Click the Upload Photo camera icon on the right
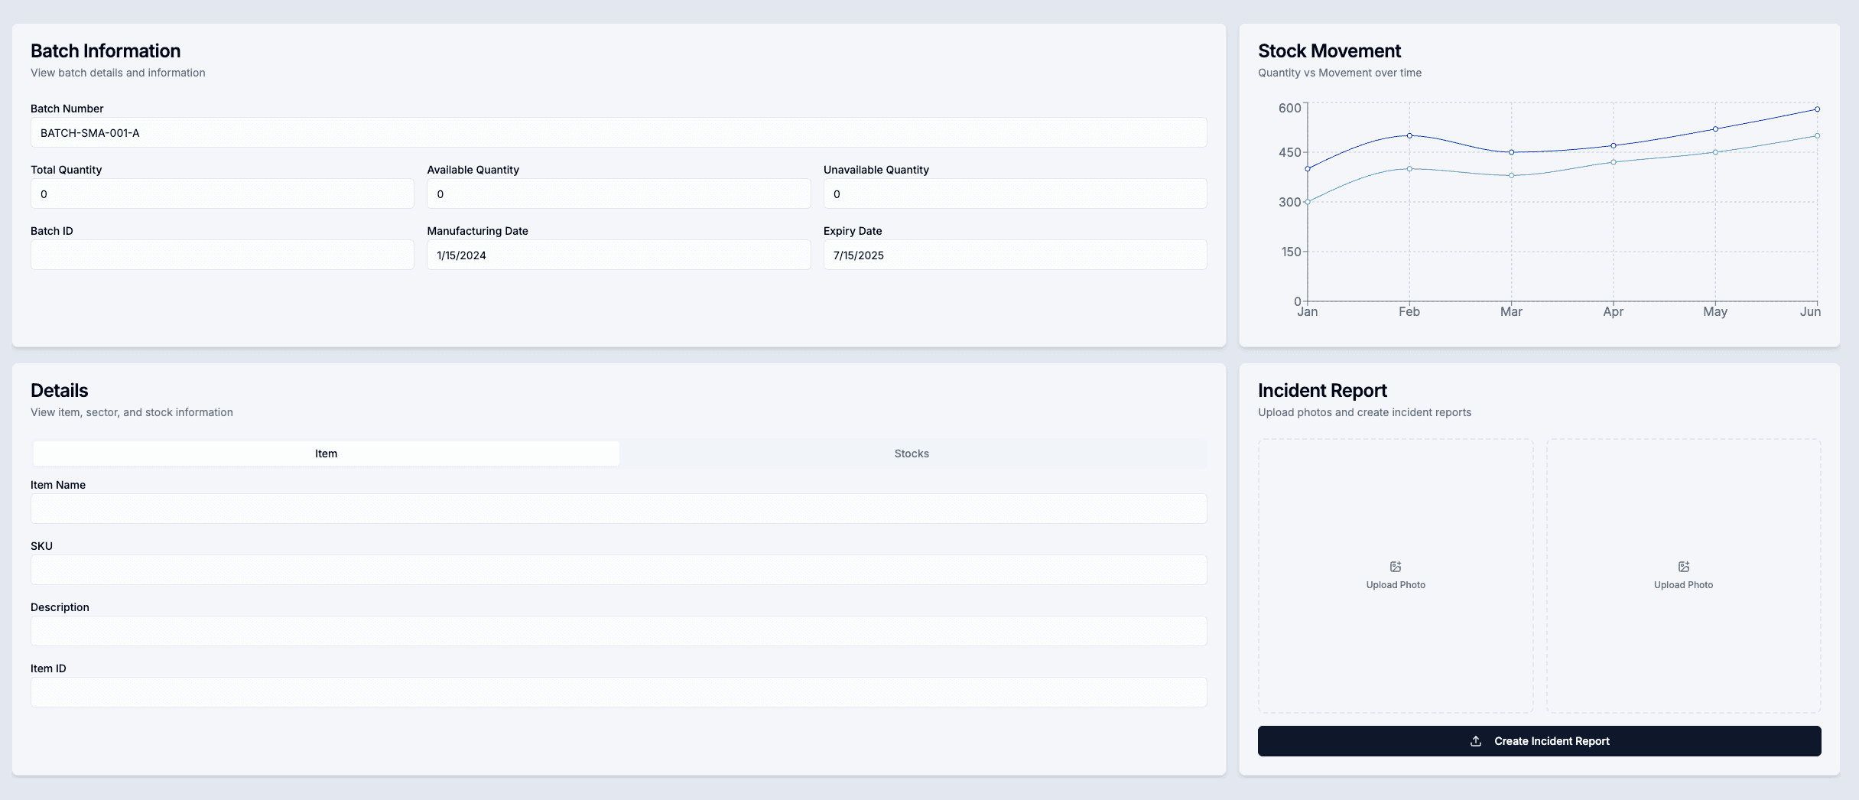The width and height of the screenshot is (1859, 800). (1683, 566)
